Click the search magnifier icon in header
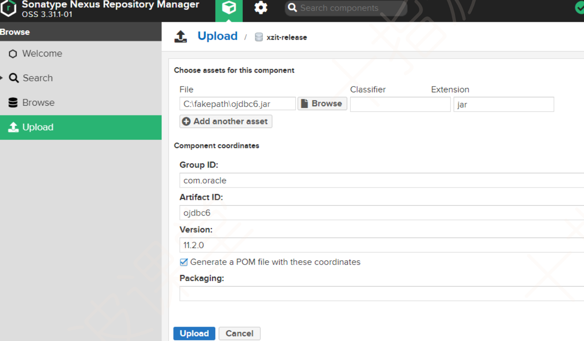 pos(293,8)
